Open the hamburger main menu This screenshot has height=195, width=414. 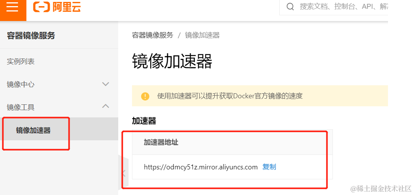pos(12,7)
